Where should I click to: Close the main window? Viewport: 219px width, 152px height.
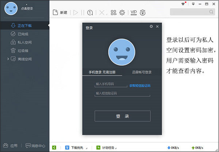click(x=214, y=4)
